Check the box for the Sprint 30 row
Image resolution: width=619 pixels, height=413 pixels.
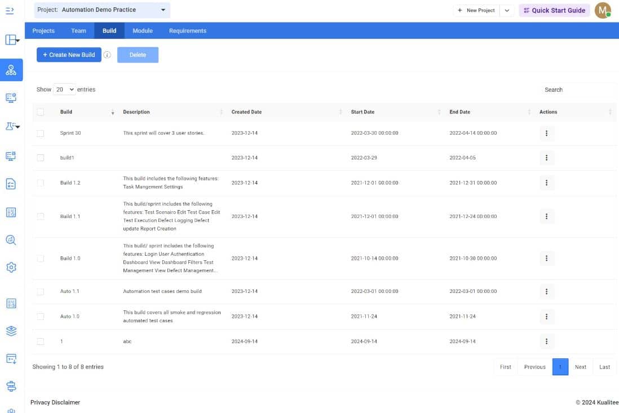pos(40,134)
